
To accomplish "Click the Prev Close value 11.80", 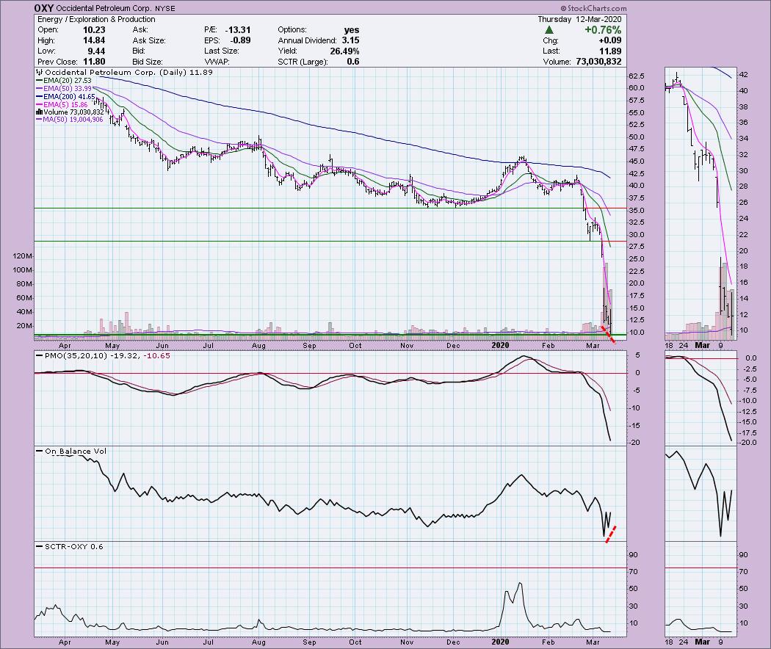I will (x=94, y=62).
